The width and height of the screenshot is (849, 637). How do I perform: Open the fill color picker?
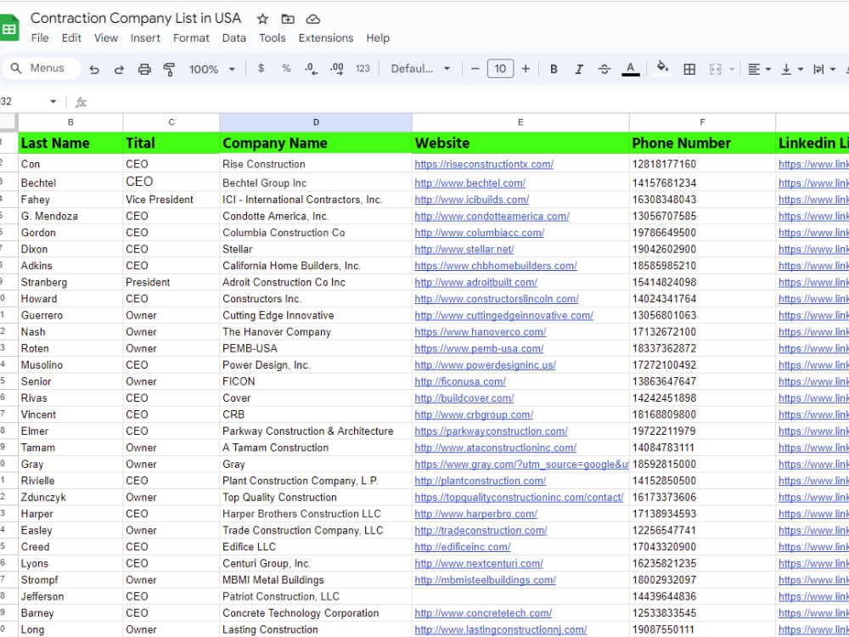pyautogui.click(x=662, y=69)
